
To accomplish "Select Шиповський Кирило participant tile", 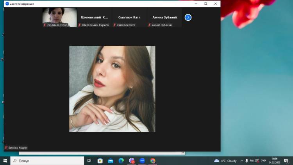I will (95, 18).
